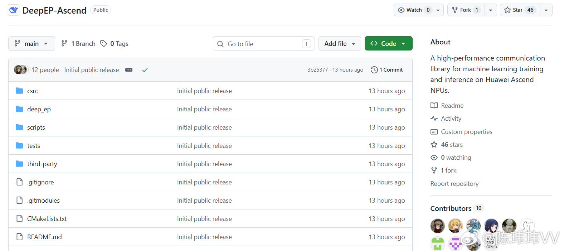Open the Fork options dropdown arrow
This screenshot has height=251, width=564.
(x=491, y=10)
